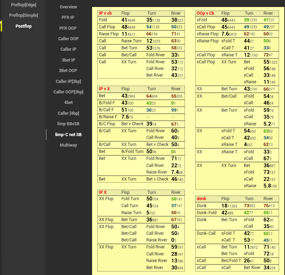Open the Multiway stats view
Viewport: 285px width, 275px height.
coord(68,145)
